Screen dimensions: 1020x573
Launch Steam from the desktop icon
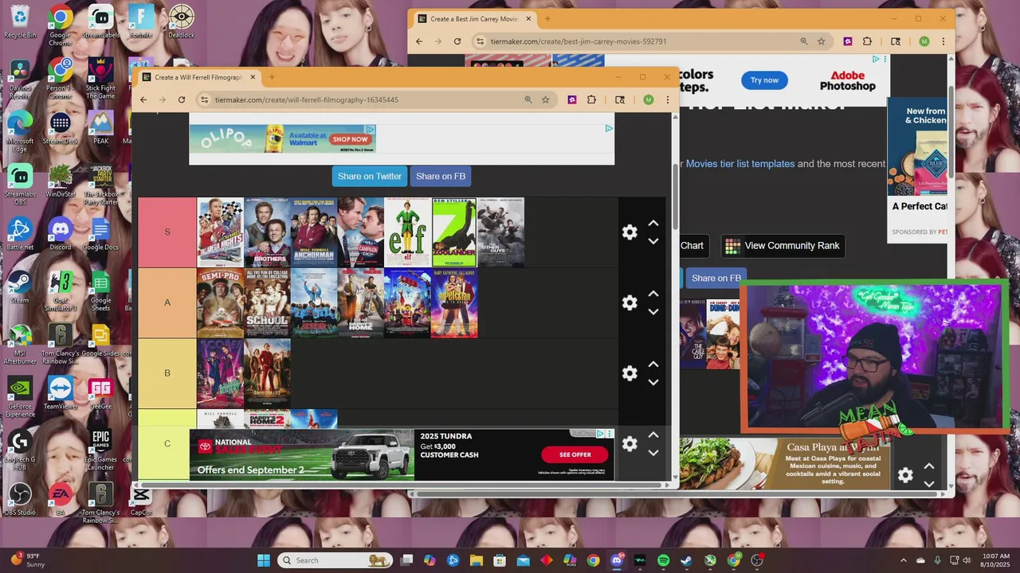pyautogui.click(x=20, y=287)
